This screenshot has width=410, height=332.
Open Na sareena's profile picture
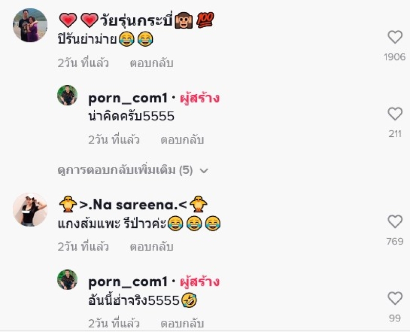pyautogui.click(x=30, y=210)
